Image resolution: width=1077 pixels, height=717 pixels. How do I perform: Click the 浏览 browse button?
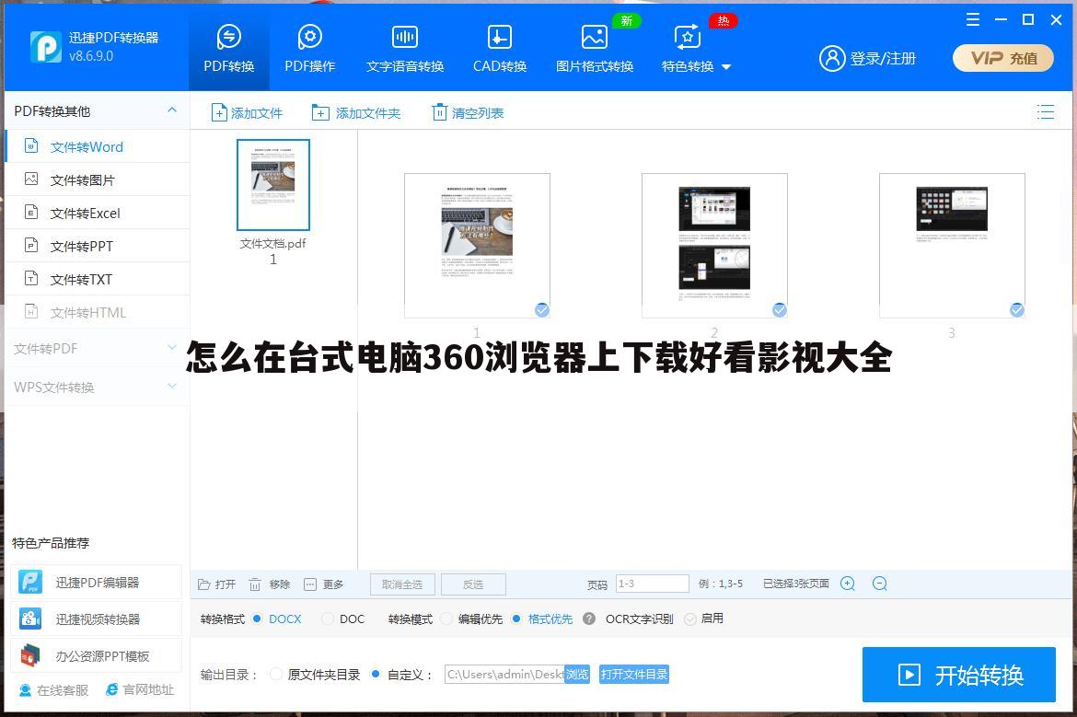tap(577, 675)
